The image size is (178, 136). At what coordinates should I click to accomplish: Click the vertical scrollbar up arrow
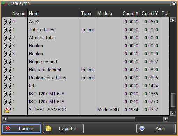(173, 20)
